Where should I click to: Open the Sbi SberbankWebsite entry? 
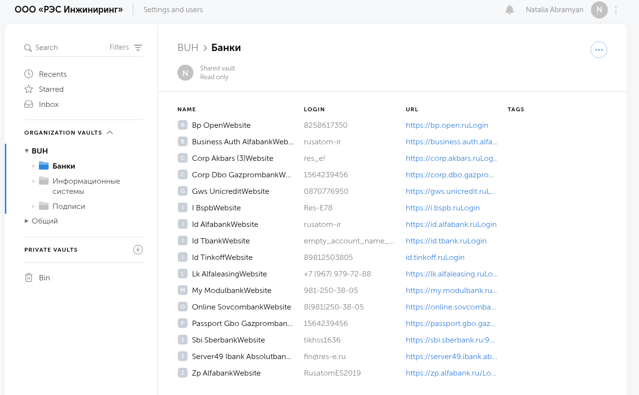tap(228, 340)
